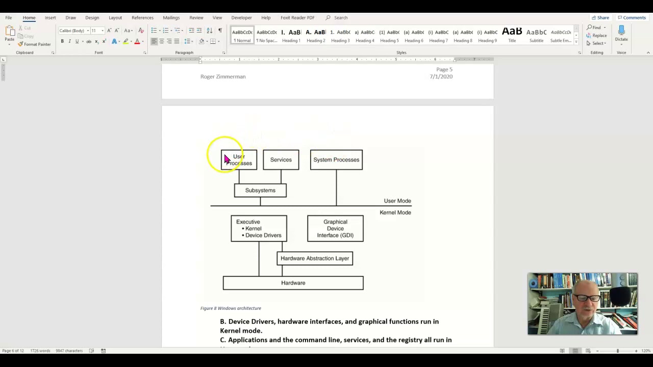This screenshot has height=367, width=653.
Task: Open the font size dropdown
Action: pyautogui.click(x=103, y=31)
